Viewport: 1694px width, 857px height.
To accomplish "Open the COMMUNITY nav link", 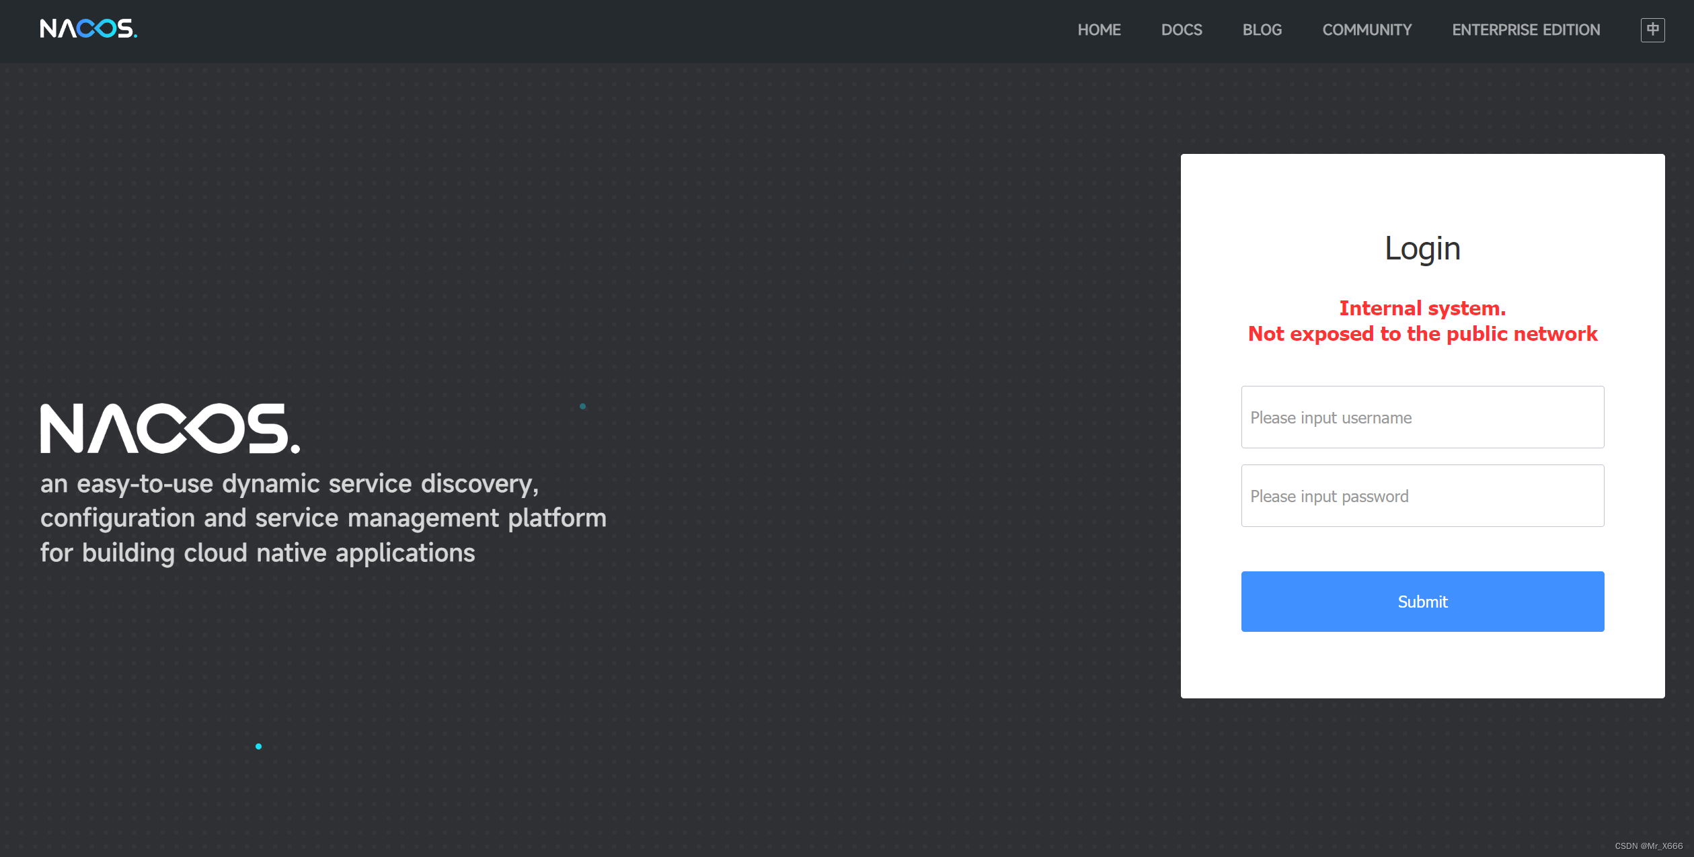I will [1366, 30].
